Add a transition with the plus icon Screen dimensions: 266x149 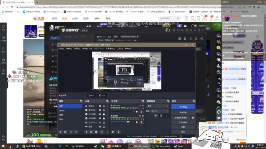tap(156, 116)
